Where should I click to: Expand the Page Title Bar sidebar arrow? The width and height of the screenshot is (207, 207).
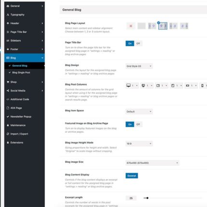tap(42, 32)
